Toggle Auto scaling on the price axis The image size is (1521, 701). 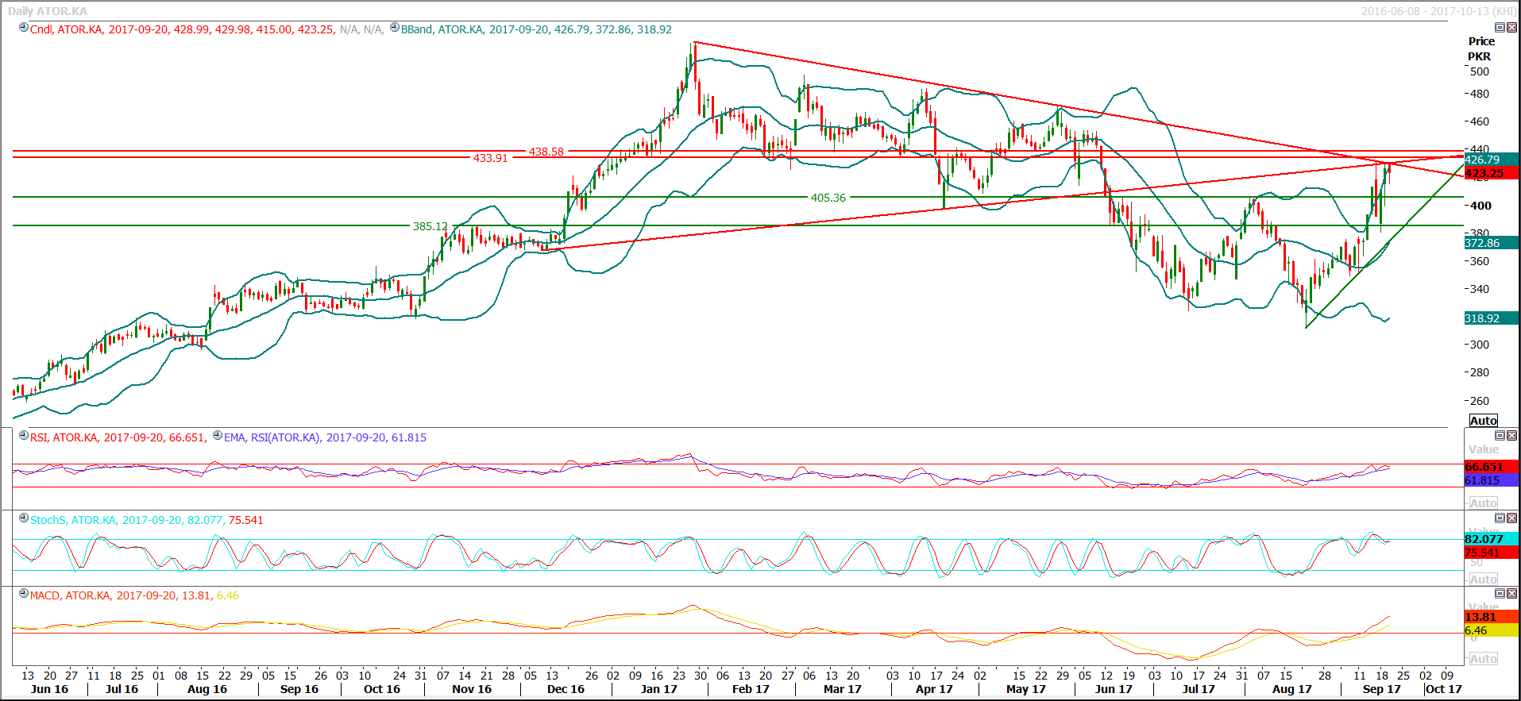click(1483, 421)
